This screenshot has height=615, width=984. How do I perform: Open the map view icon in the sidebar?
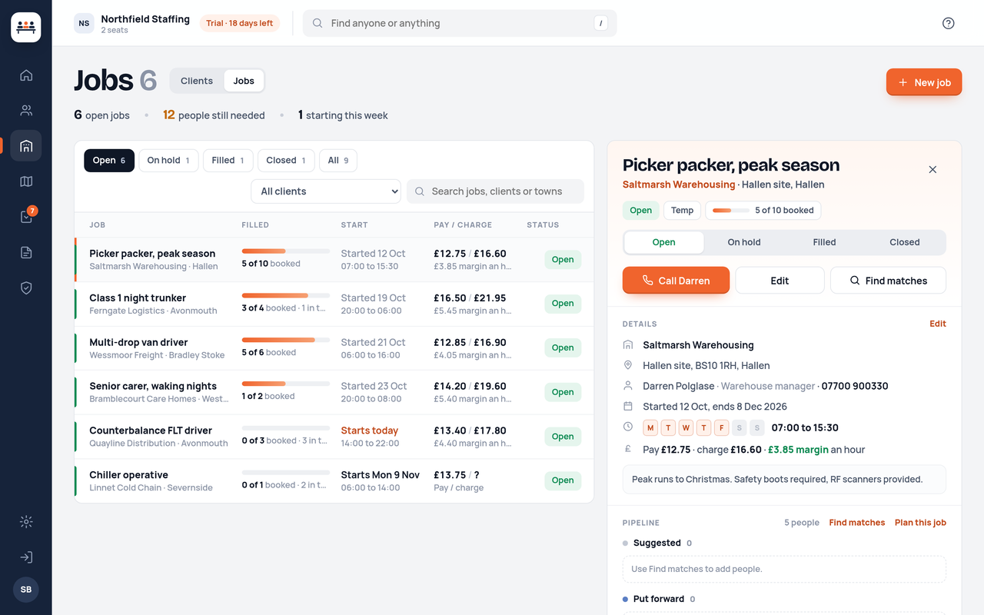[x=26, y=181]
